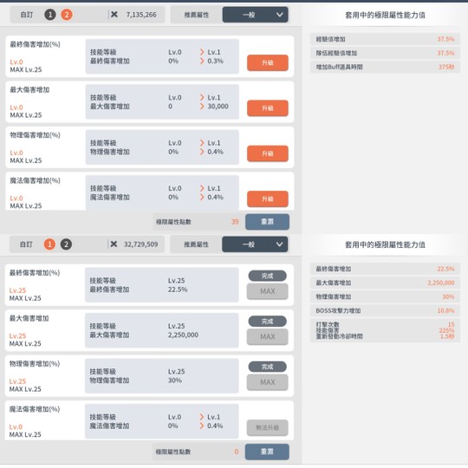Click the disabled 無法升級 button
Image resolution: width=468 pixels, height=468 pixels.
tap(268, 427)
